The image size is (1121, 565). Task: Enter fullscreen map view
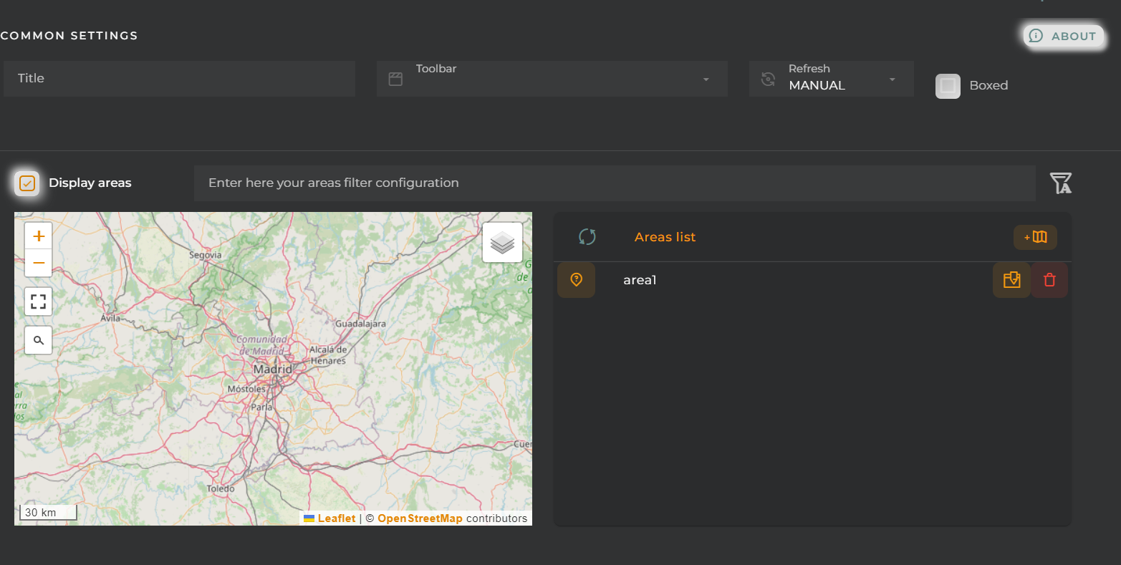[x=39, y=301]
